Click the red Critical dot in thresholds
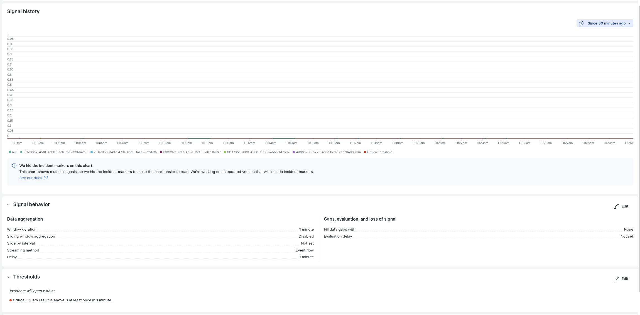This screenshot has height=315, width=640. tap(11, 300)
